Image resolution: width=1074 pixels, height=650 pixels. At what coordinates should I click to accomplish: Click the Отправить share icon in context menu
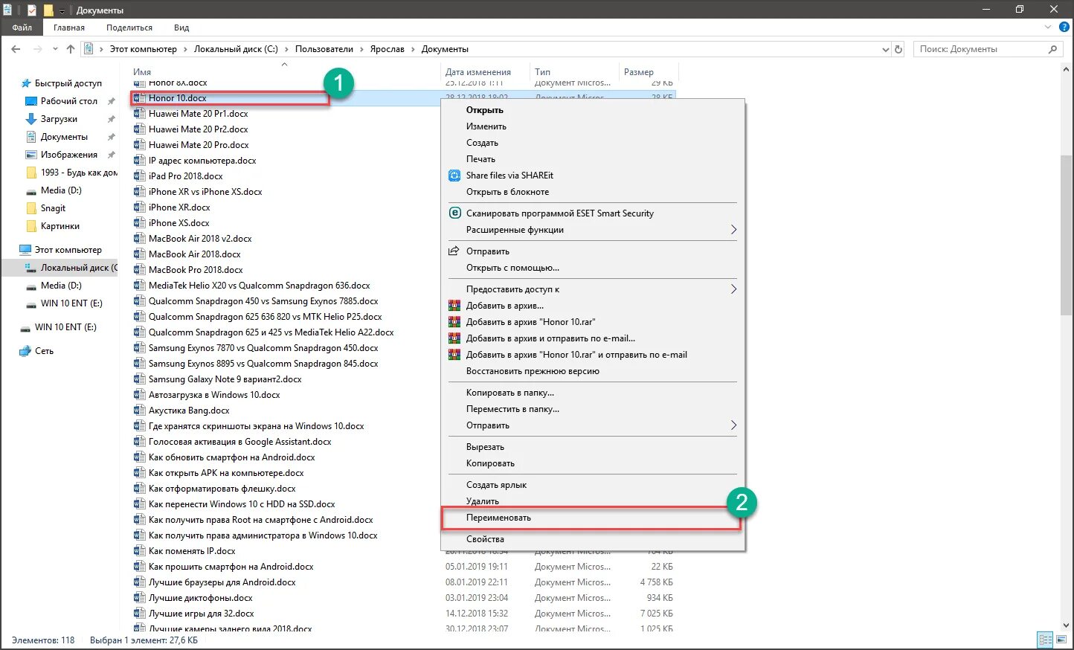pos(454,251)
